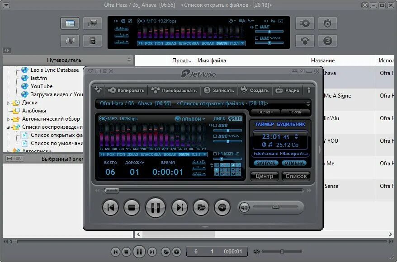Screen dimensions: 397x262
Task: Open the АЛЬБОМ dropdown in front player
Action: [190, 119]
